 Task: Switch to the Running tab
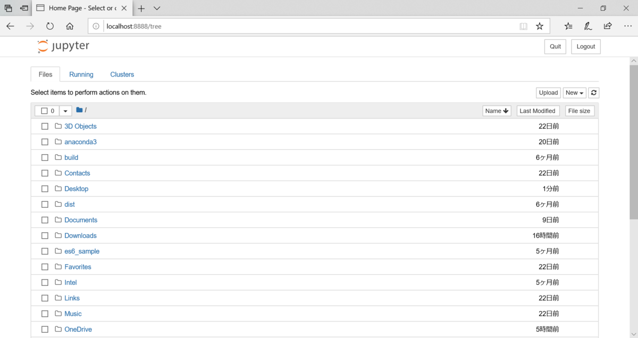81,74
